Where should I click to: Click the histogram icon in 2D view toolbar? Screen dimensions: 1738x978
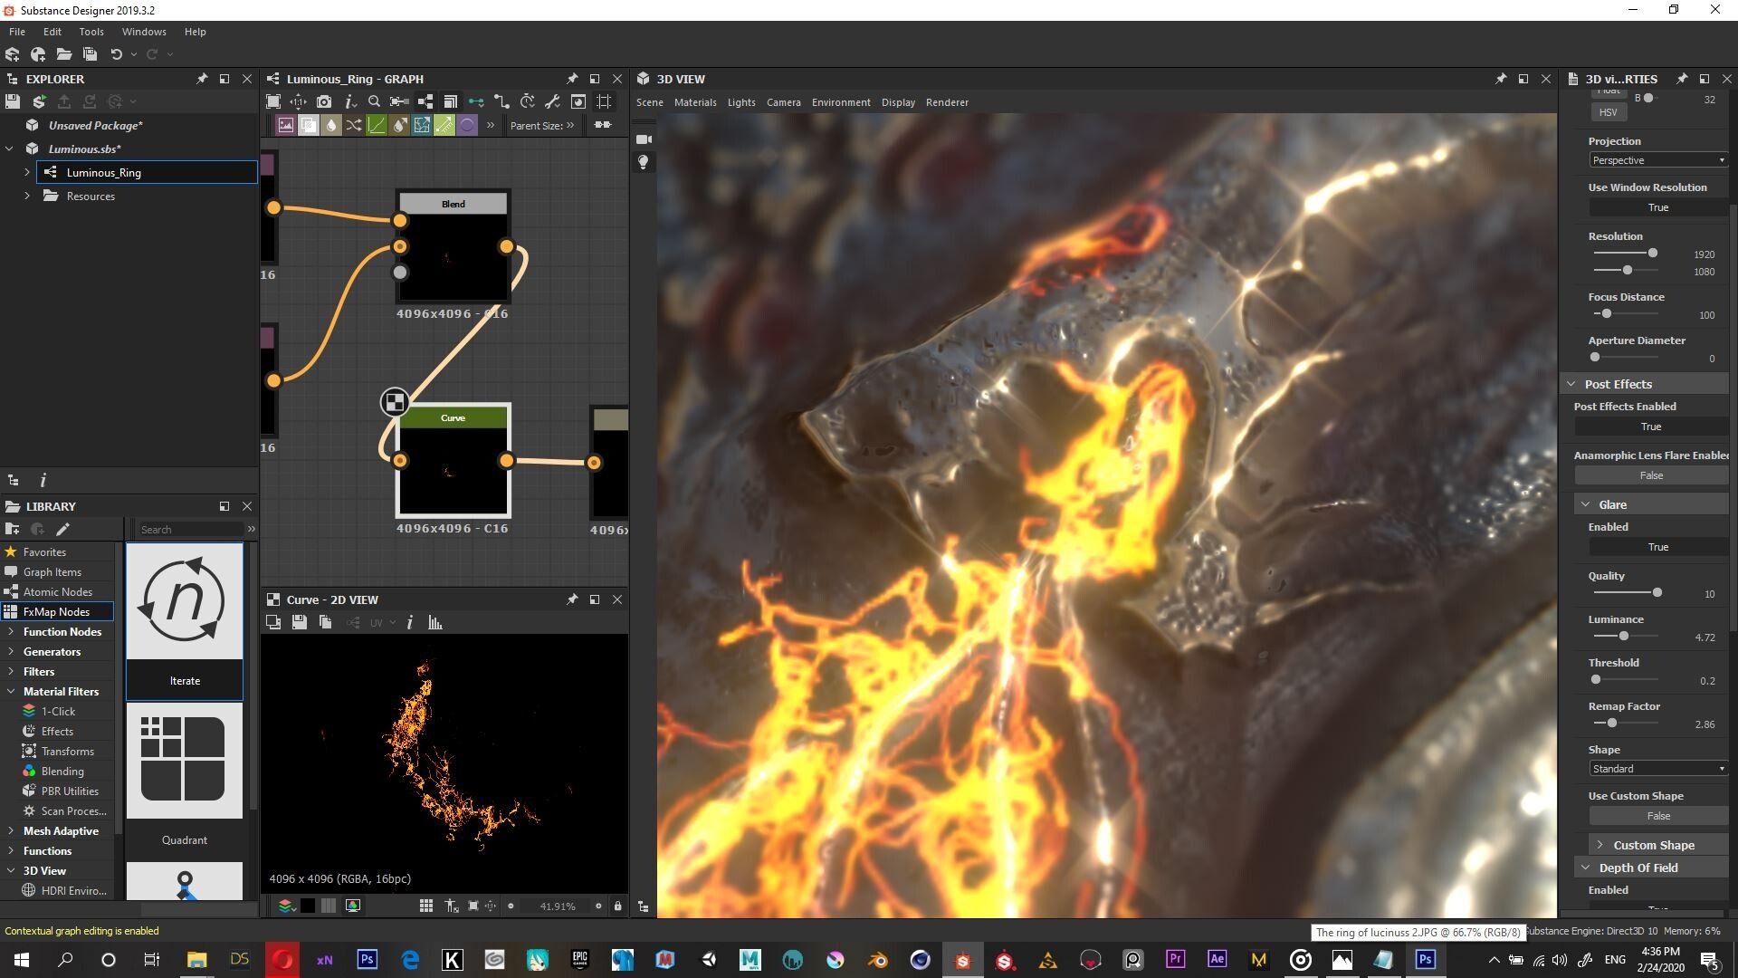[435, 623]
